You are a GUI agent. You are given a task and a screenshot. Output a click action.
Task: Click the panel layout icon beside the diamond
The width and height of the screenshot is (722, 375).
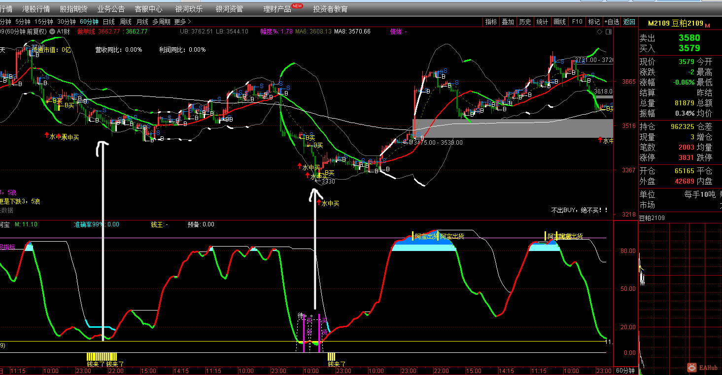(x=609, y=31)
